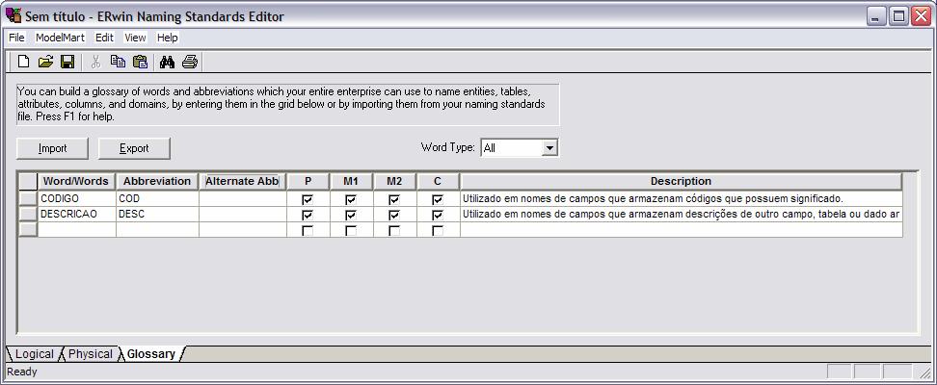937x385 pixels.
Task: Enable M2 checkbox in the empty row
Action: tap(394, 231)
